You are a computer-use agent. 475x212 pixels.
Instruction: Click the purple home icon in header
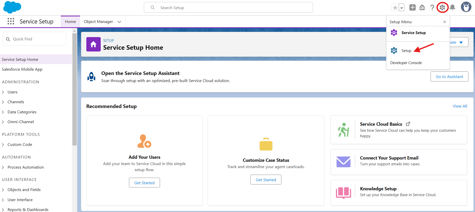point(93,44)
